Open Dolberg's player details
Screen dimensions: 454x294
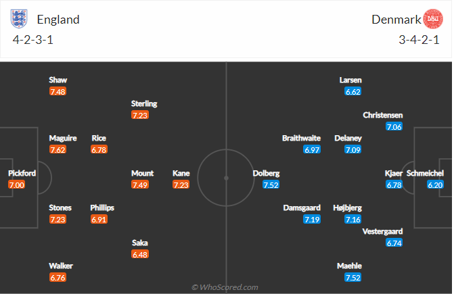coord(266,173)
